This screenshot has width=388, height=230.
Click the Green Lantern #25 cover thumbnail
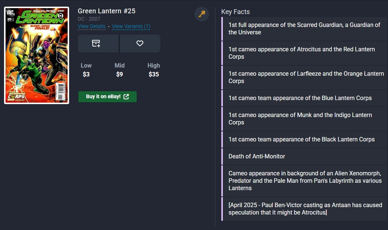37,55
